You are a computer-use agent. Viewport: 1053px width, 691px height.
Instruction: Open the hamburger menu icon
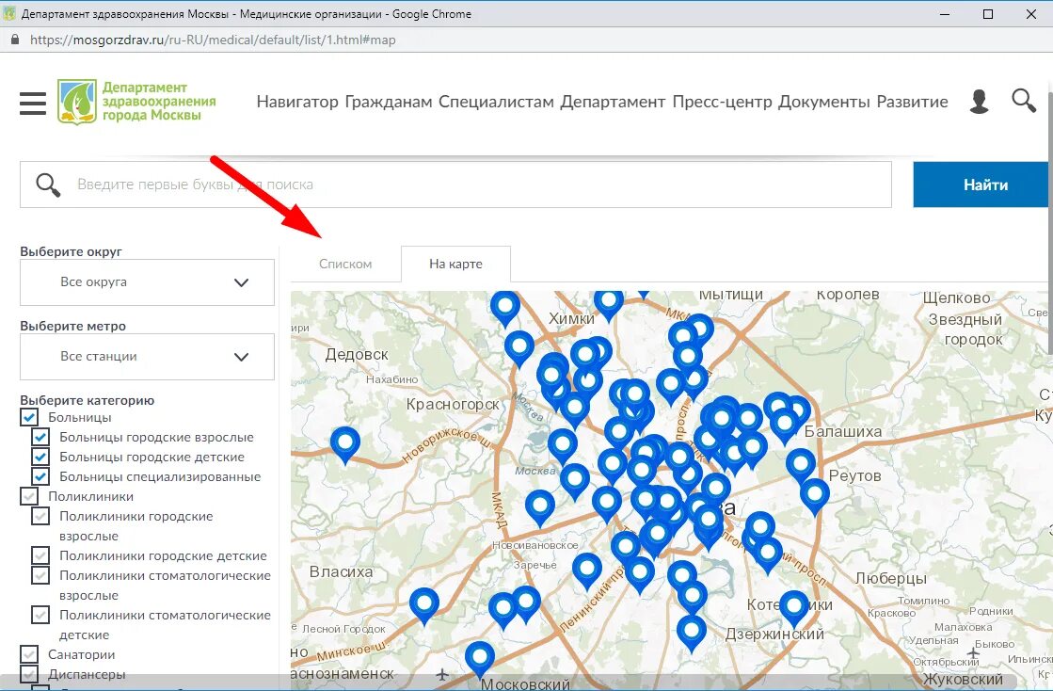pos(33,103)
